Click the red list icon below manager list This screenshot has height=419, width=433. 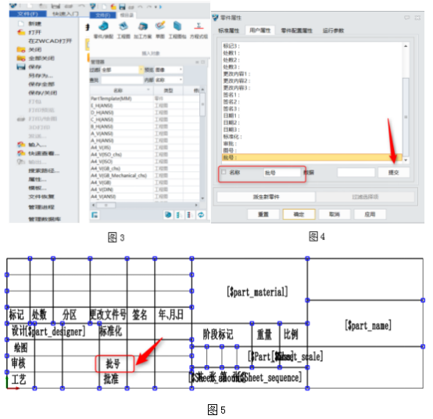[x=189, y=215]
